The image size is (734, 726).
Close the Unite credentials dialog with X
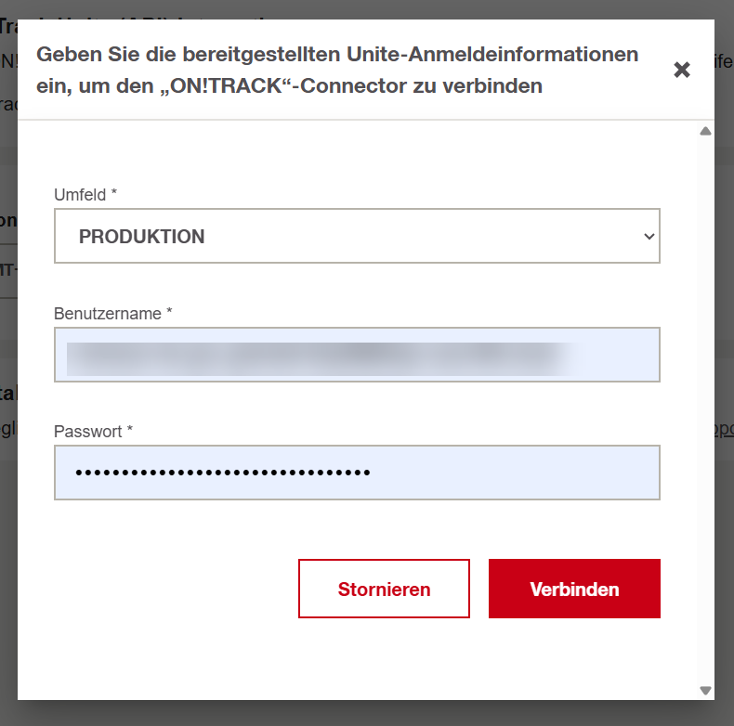click(x=682, y=70)
